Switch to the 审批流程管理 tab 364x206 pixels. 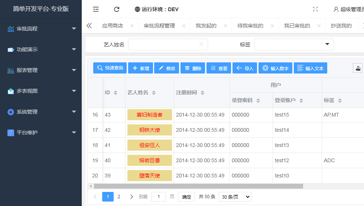point(159,26)
